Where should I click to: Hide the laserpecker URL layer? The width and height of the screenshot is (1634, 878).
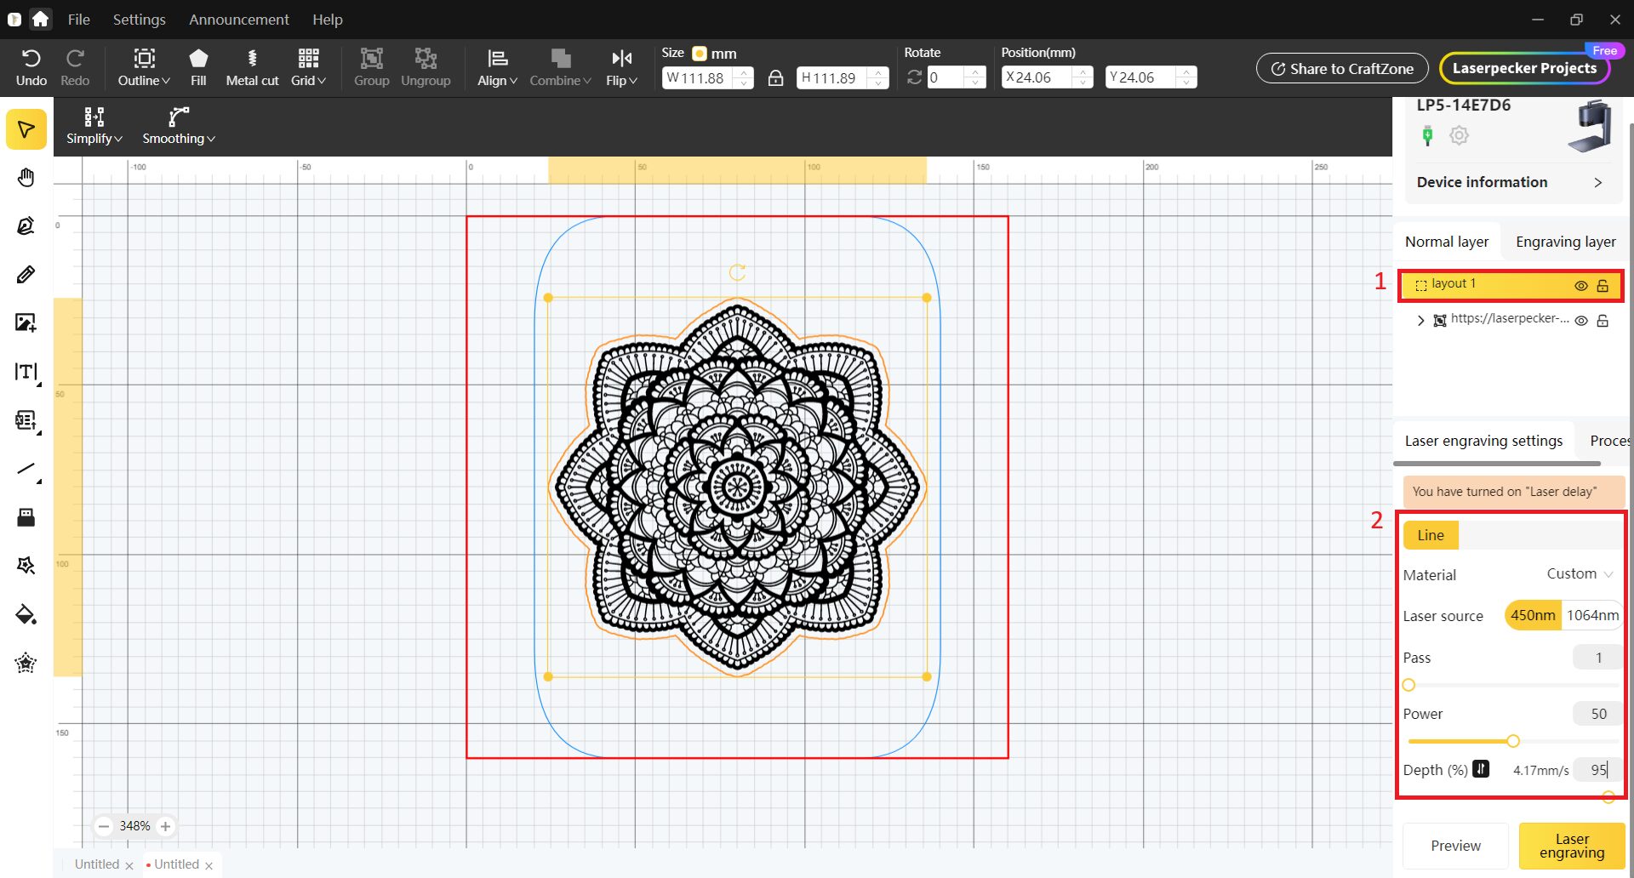click(x=1581, y=321)
